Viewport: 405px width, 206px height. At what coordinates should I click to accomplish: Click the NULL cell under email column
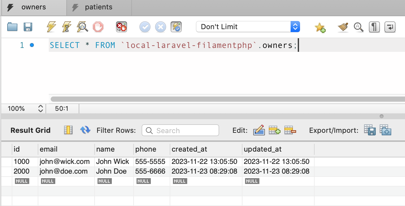coord(48,181)
